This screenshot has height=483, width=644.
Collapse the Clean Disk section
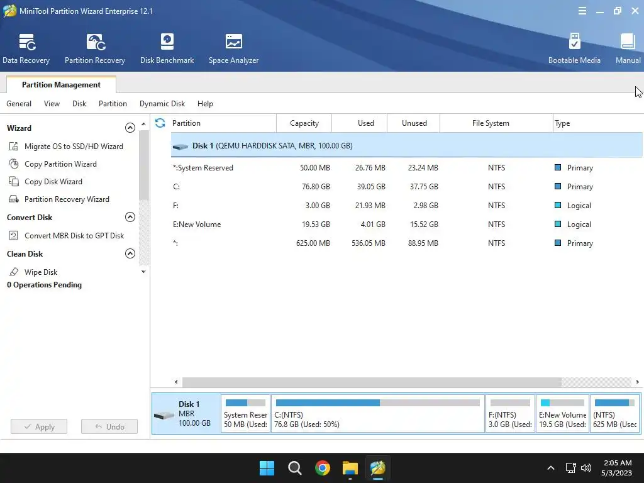click(x=130, y=253)
